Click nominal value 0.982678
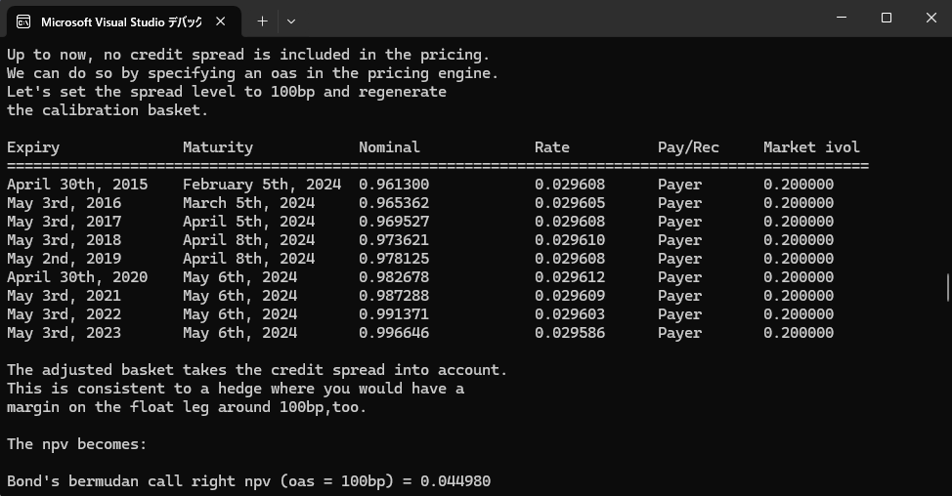Viewport: 952px width, 496px height. click(x=394, y=277)
